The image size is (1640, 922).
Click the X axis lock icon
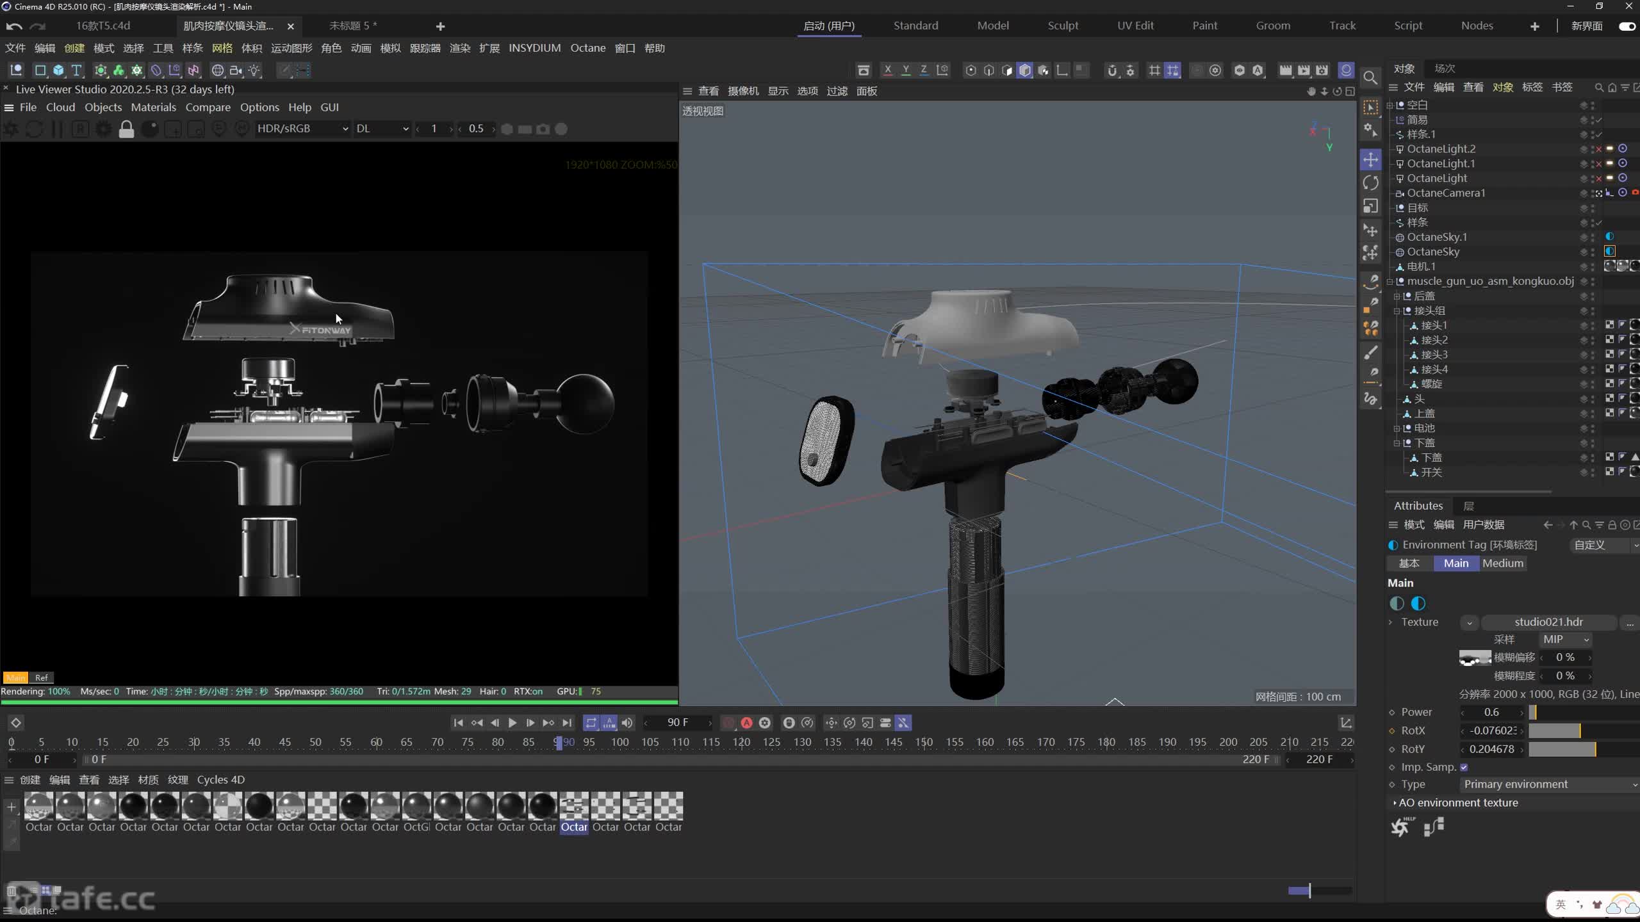[887, 70]
